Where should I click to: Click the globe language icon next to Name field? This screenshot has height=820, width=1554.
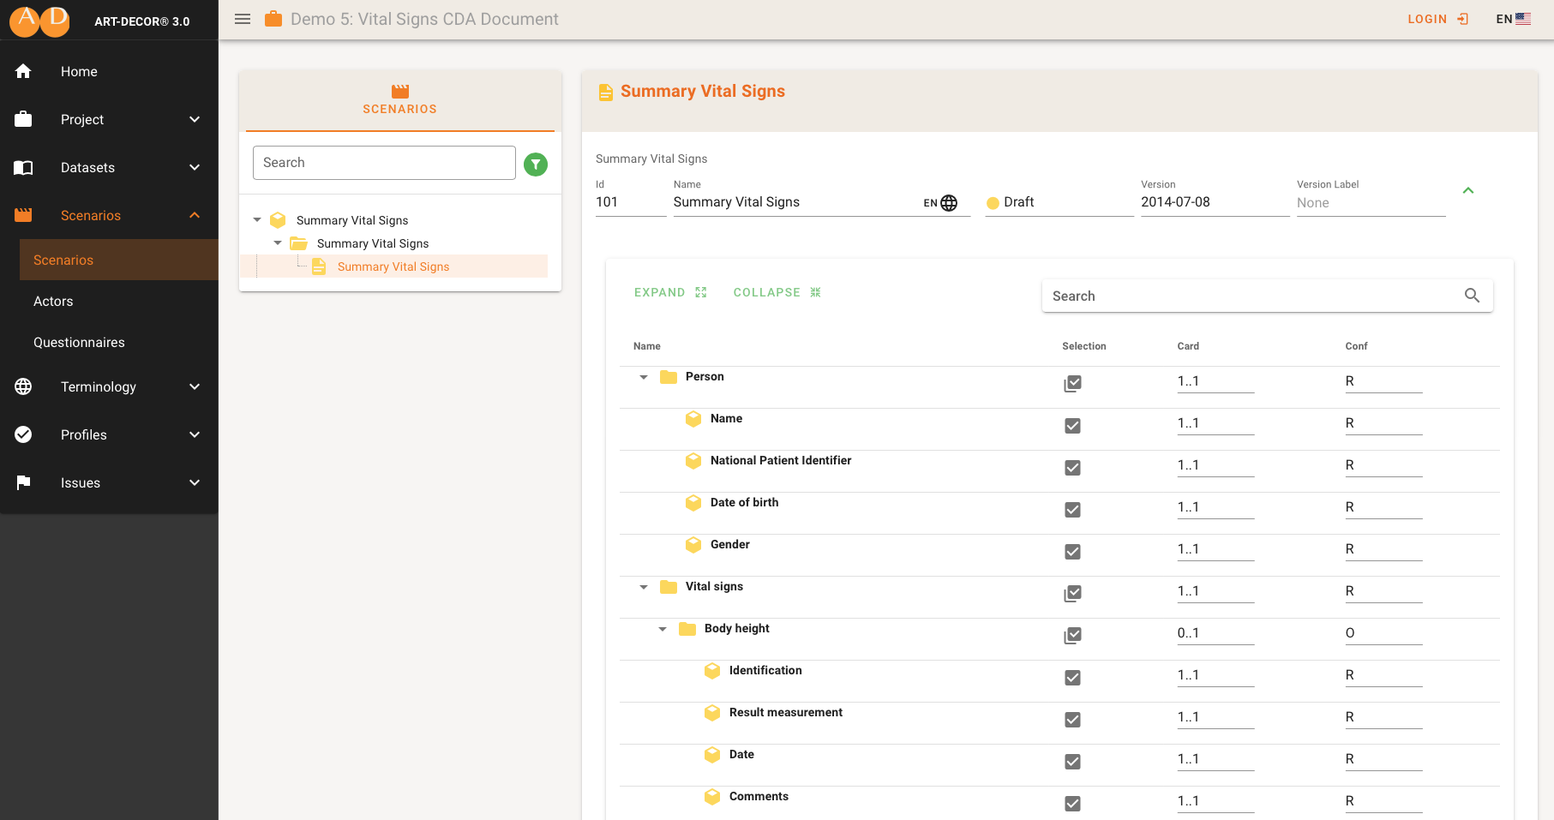[949, 203]
